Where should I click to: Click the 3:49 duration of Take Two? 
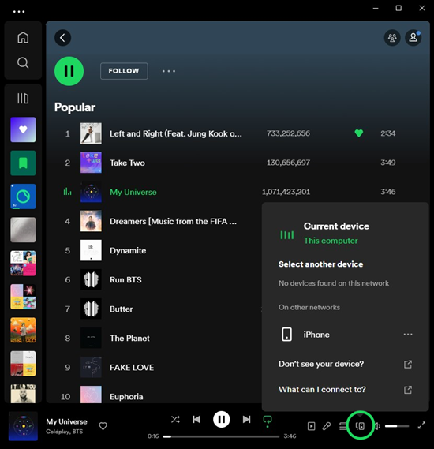point(388,163)
